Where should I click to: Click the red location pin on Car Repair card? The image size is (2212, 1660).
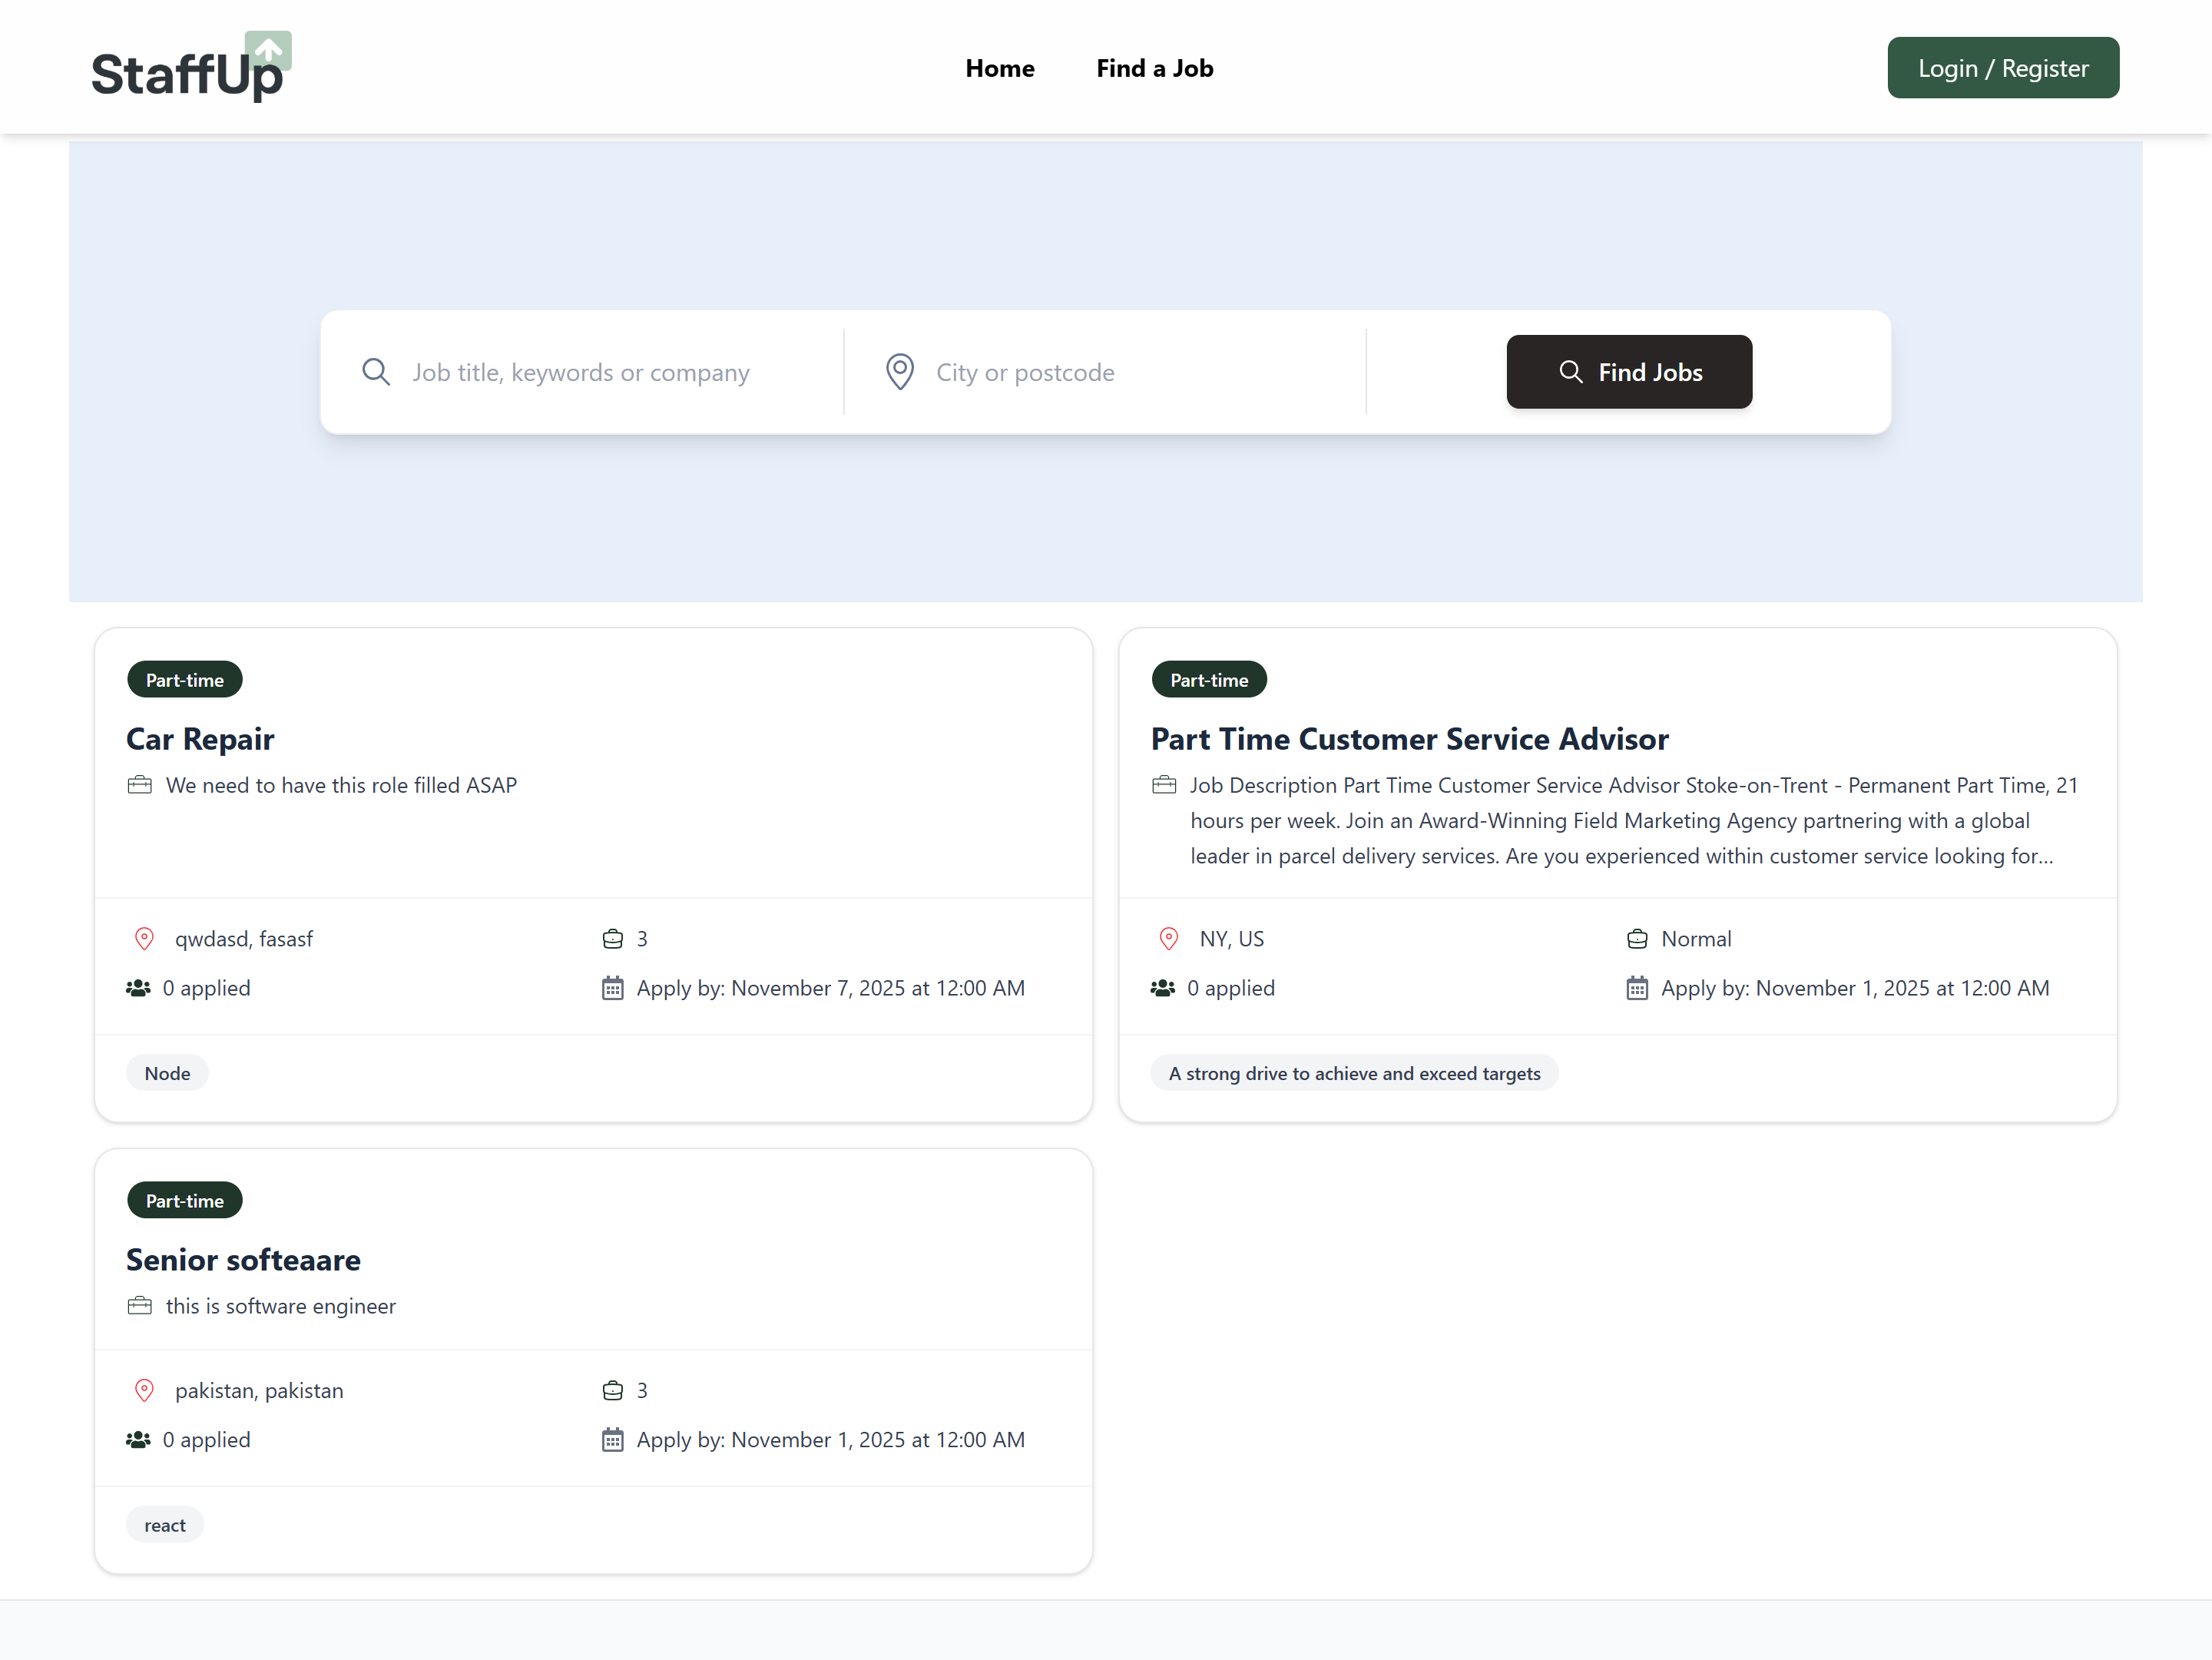tap(144, 939)
